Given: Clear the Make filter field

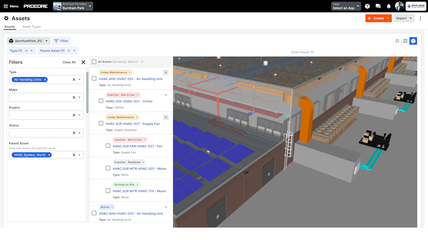Looking at the screenshot, I should click(x=74, y=97).
